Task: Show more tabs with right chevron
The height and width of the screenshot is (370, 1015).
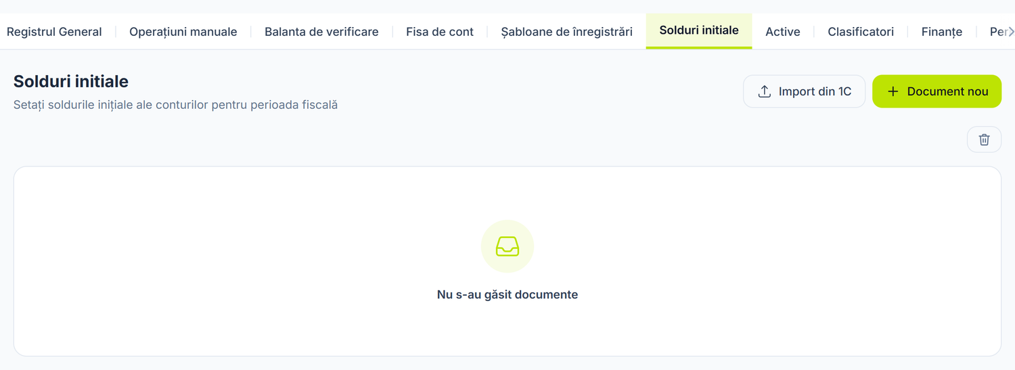Action: pyautogui.click(x=1010, y=32)
